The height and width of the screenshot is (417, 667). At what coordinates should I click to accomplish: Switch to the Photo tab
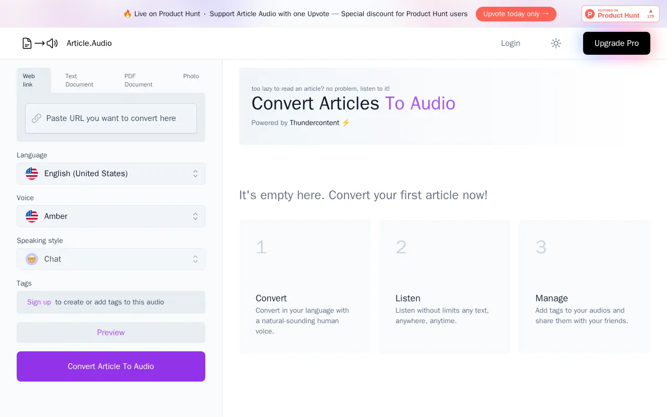191,76
